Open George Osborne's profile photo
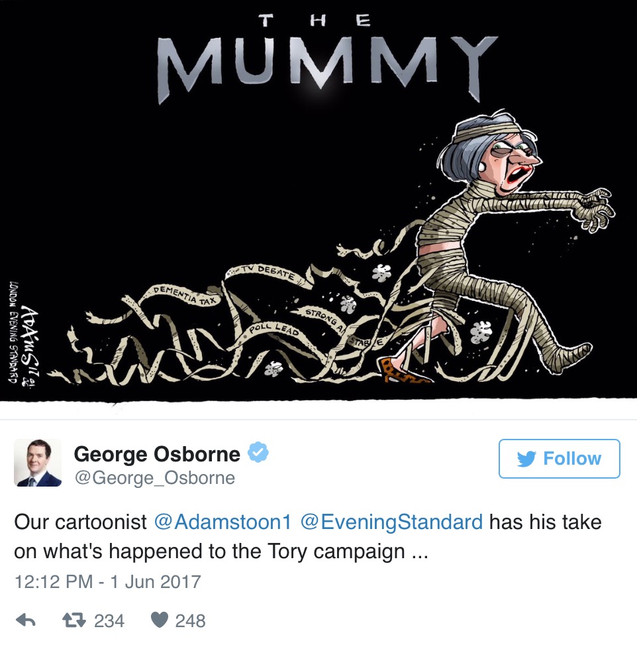 point(38,463)
